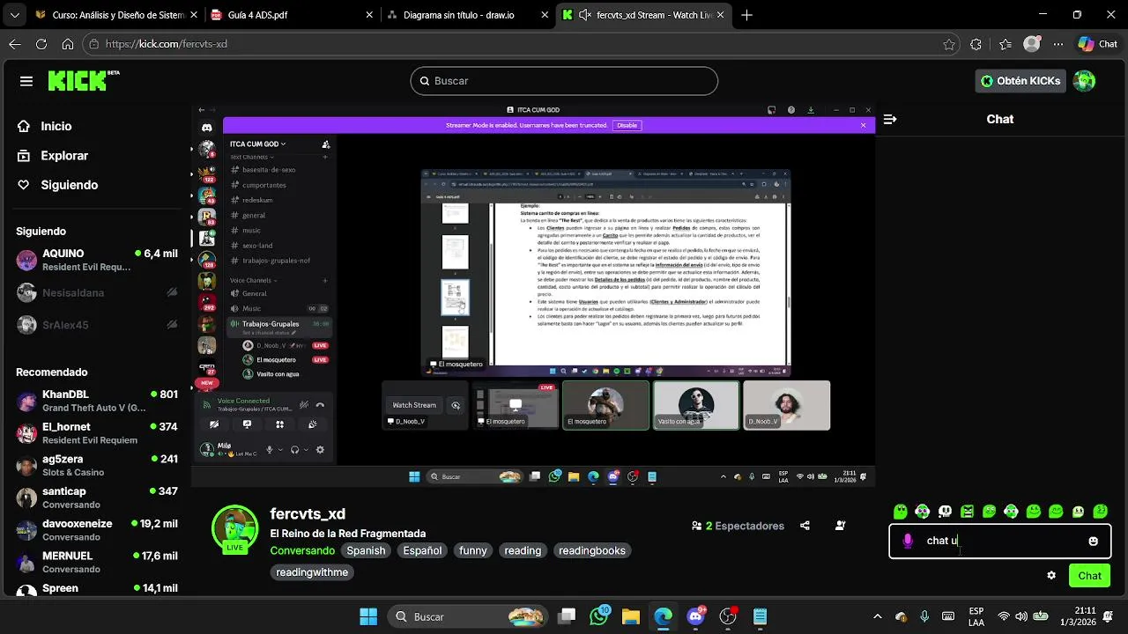Click purple microphone icon in chat box
1128x634 pixels.
click(x=908, y=541)
